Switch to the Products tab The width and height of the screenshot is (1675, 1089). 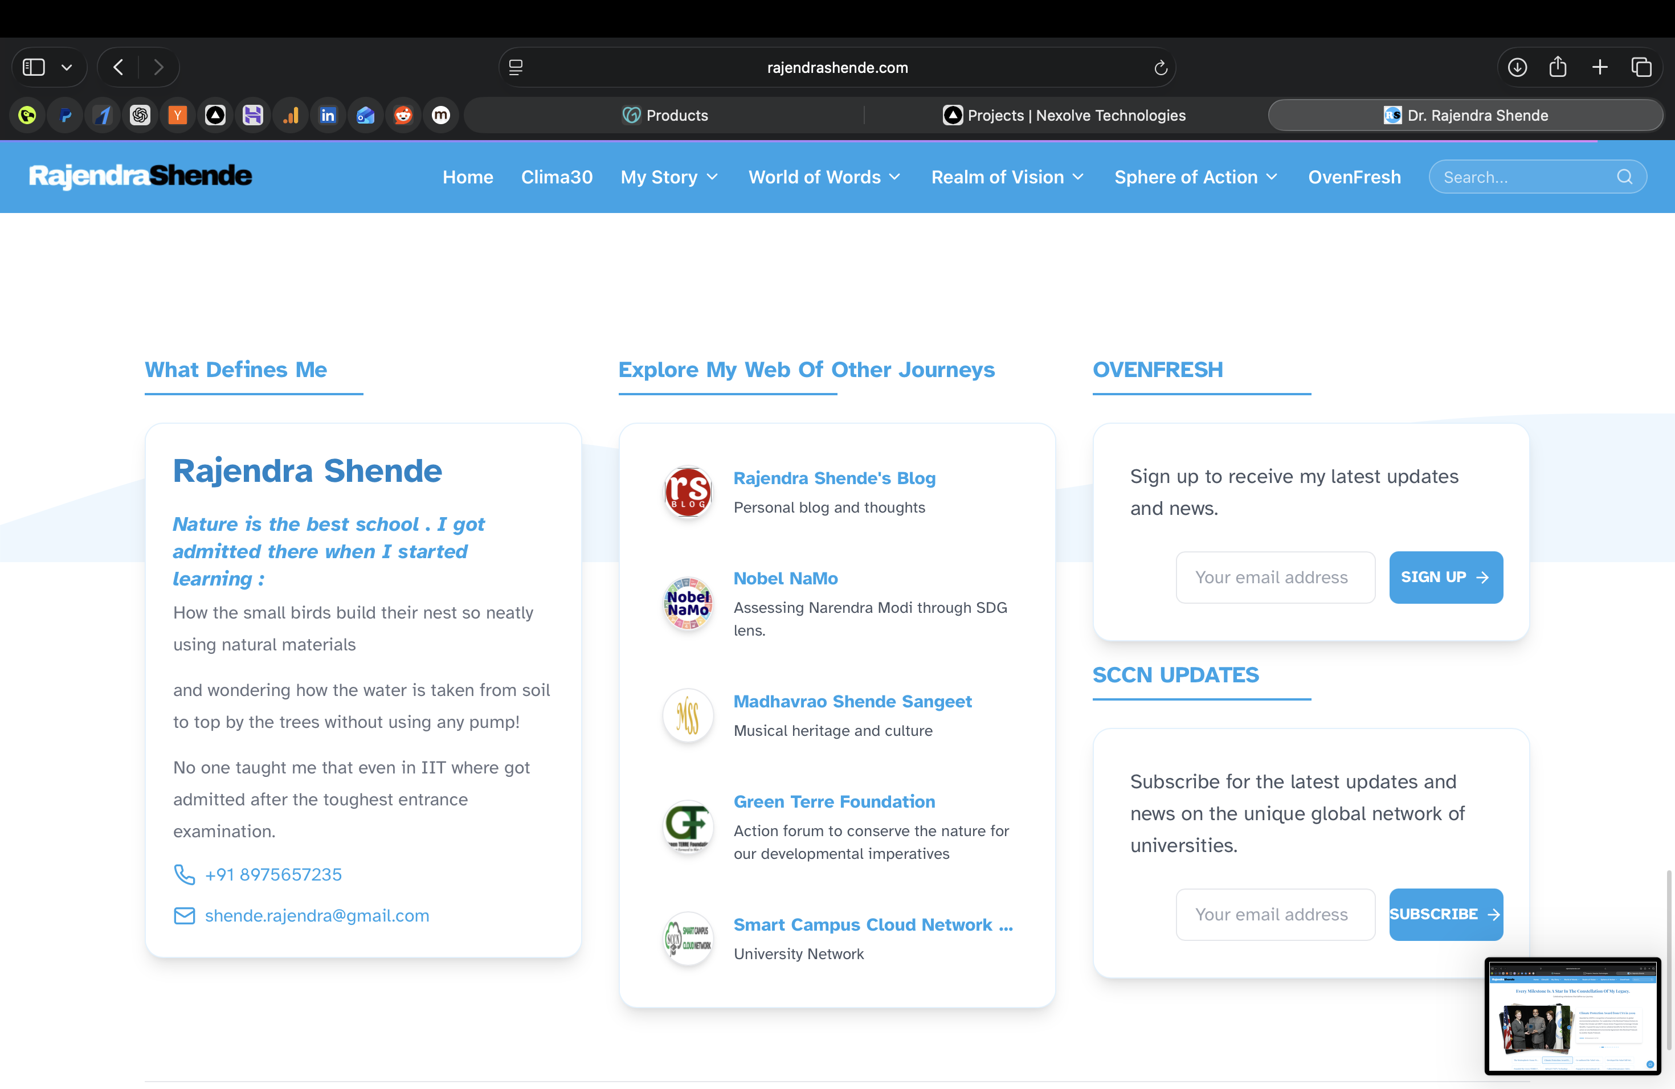[665, 116]
